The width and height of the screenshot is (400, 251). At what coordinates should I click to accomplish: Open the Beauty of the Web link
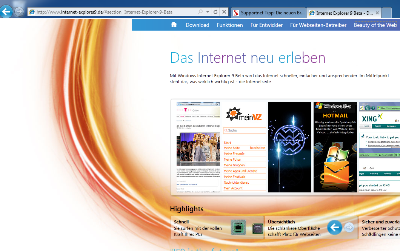(x=375, y=25)
